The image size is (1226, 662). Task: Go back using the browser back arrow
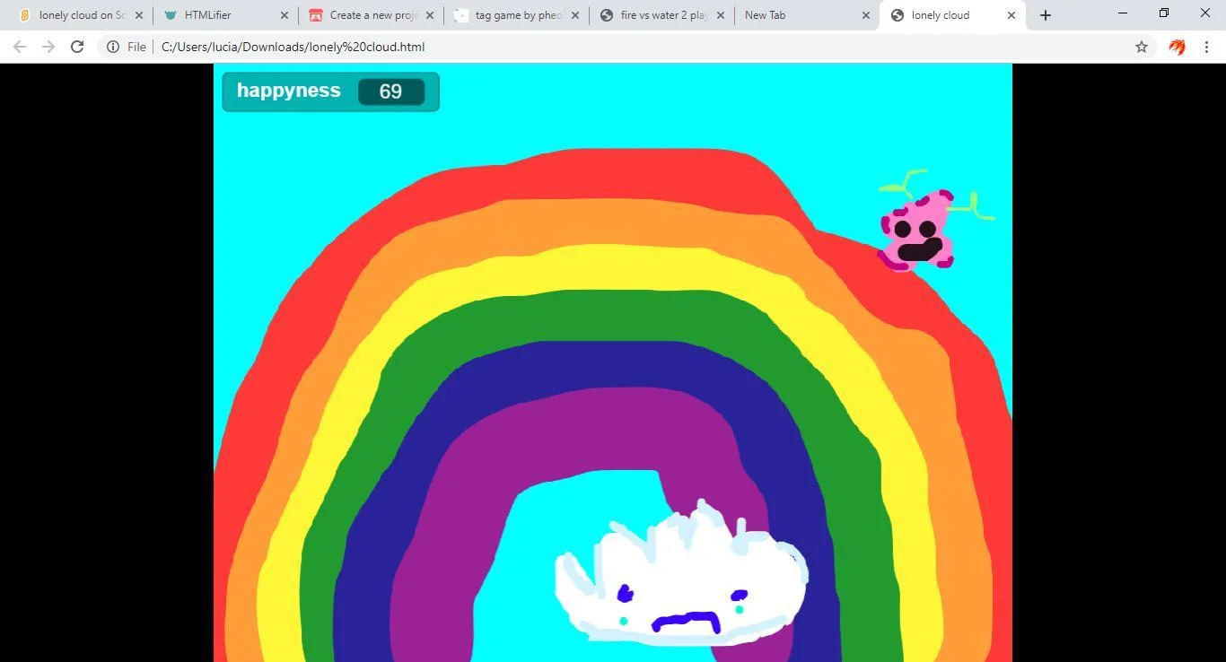point(20,47)
